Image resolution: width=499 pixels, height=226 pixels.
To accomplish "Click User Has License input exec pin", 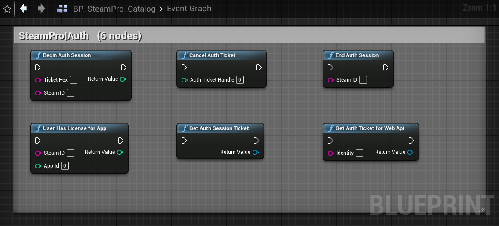I will tap(38, 140).
